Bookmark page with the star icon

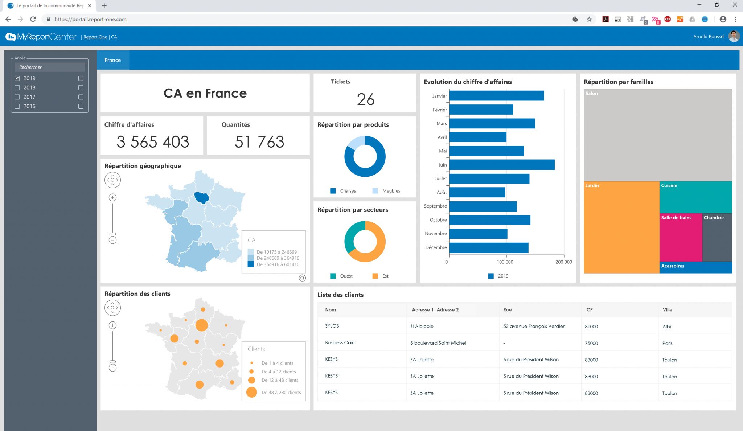coord(589,19)
